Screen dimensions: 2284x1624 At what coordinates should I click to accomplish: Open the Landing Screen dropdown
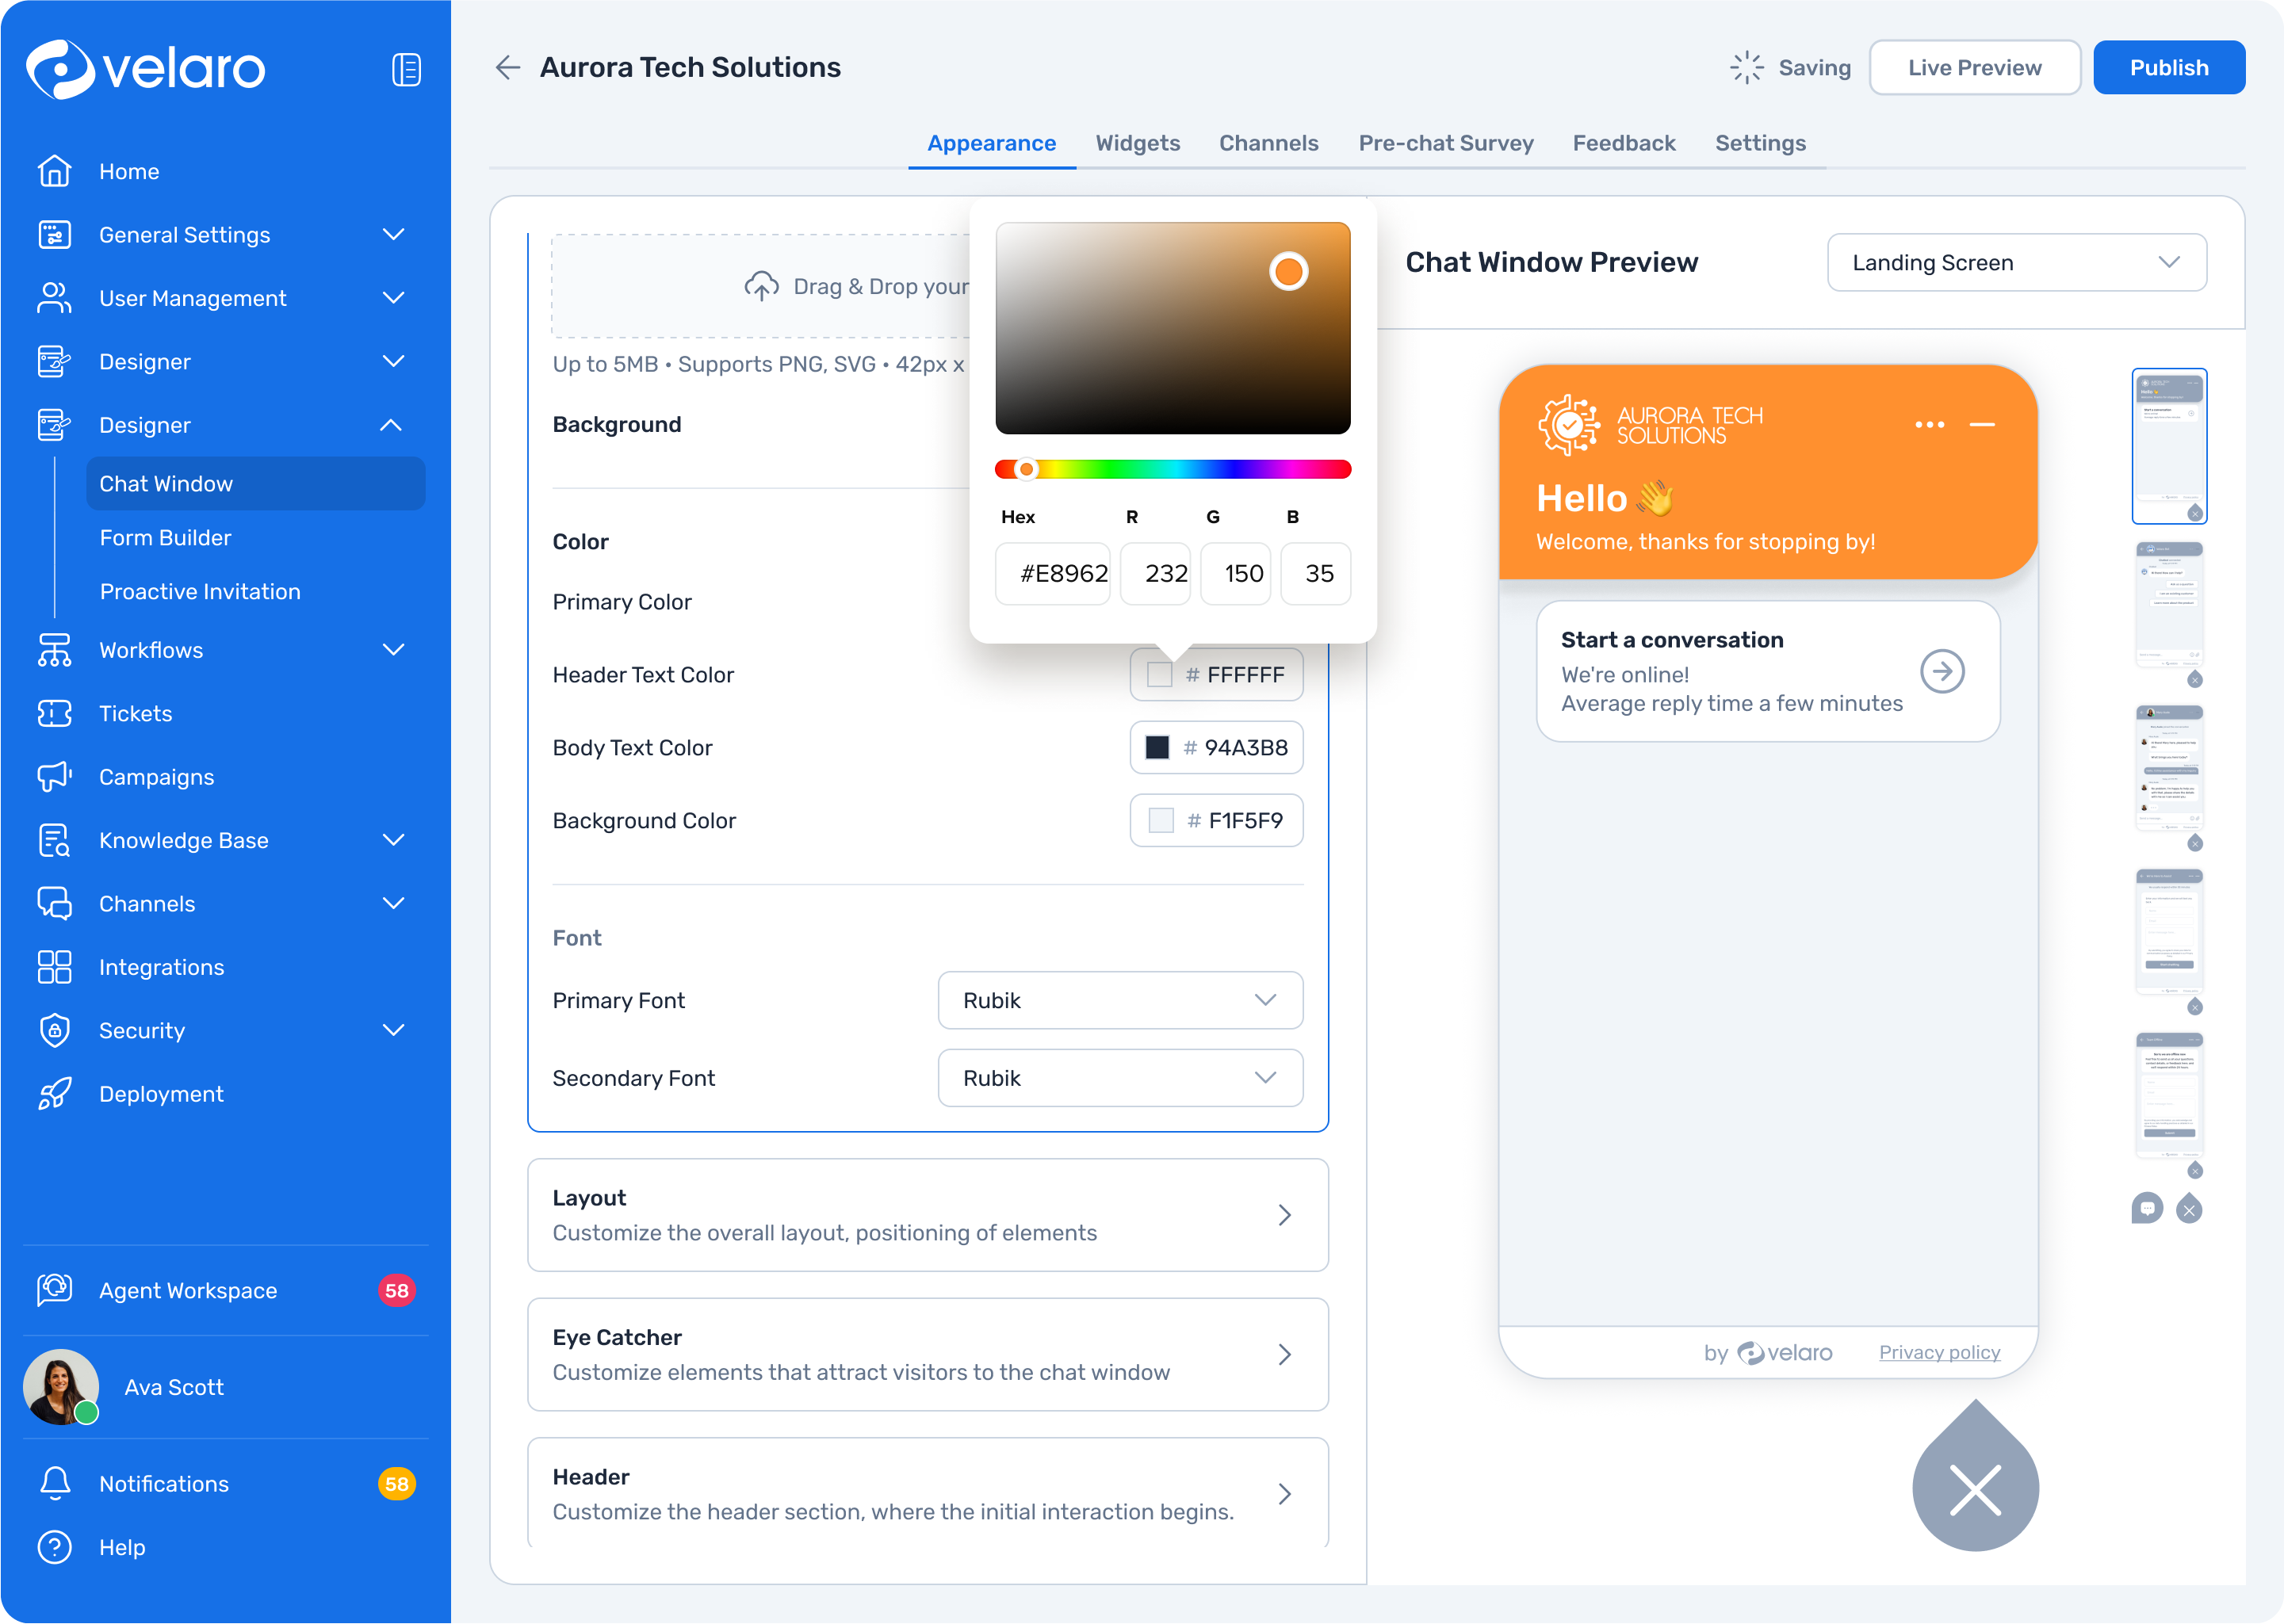(2016, 262)
